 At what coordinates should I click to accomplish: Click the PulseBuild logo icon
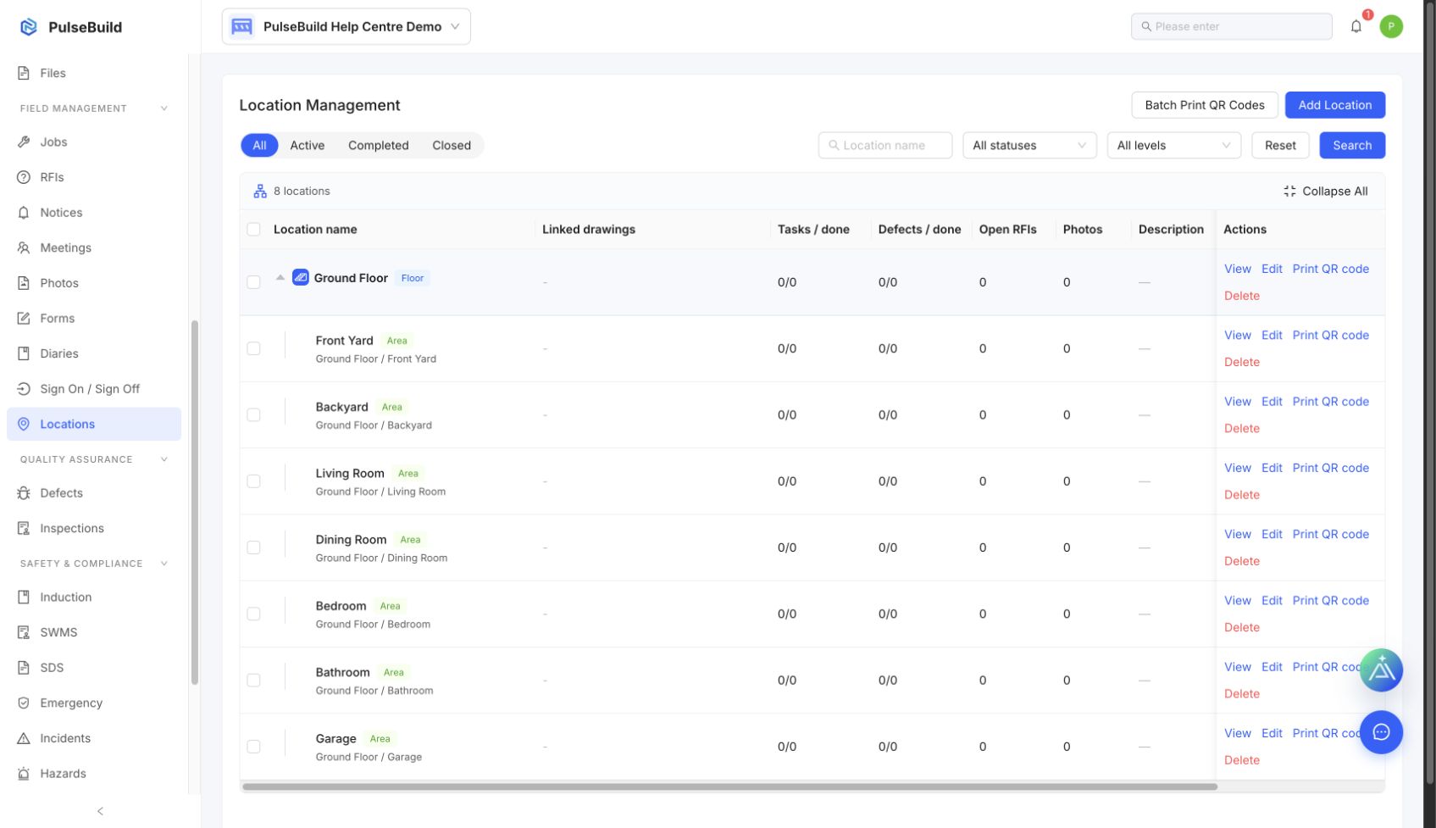29,27
